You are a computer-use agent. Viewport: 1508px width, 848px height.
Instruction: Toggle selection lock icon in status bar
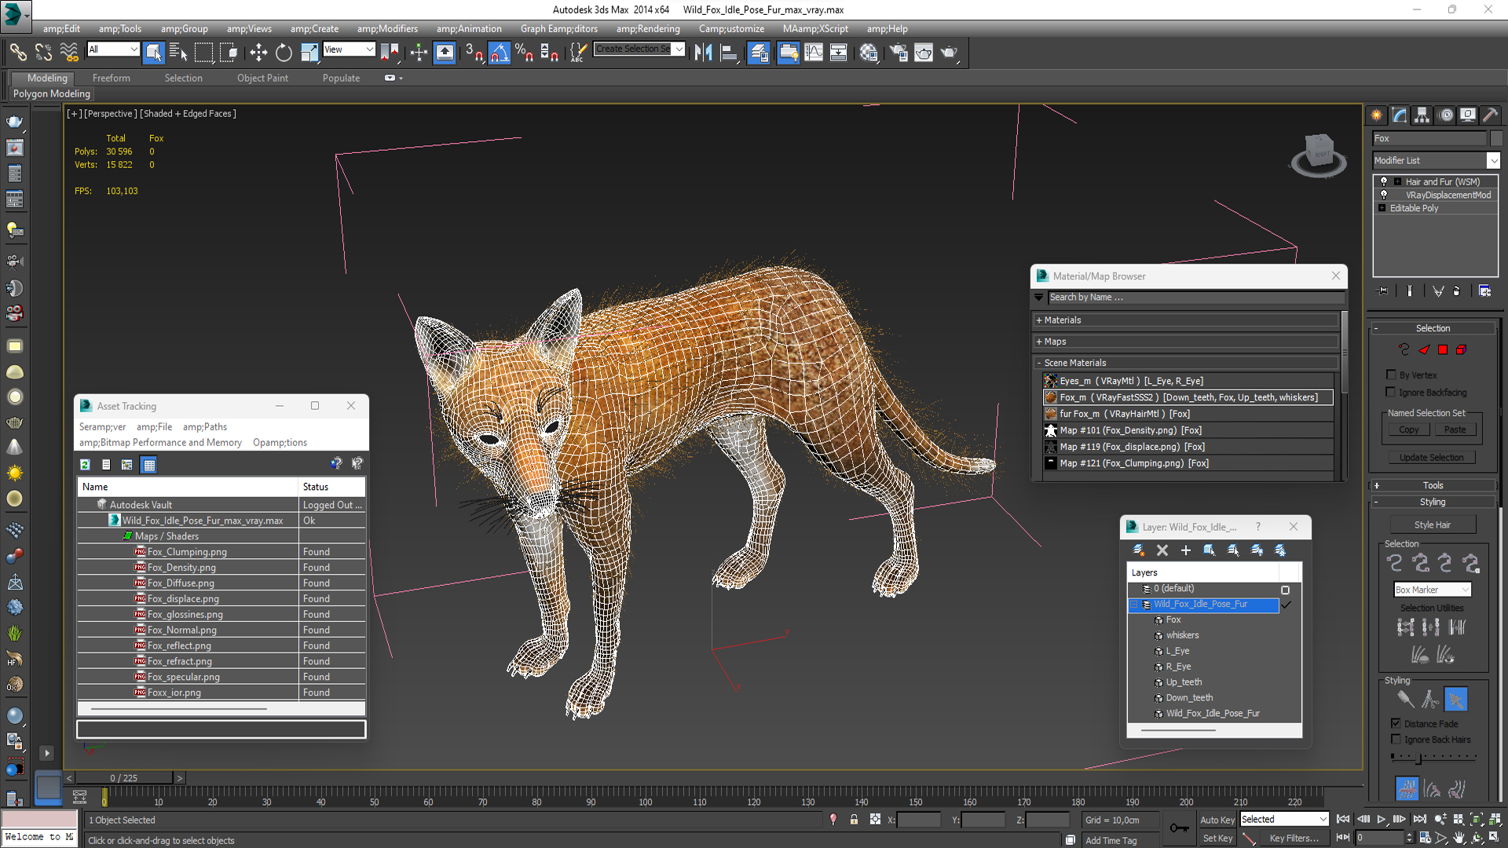click(x=854, y=820)
